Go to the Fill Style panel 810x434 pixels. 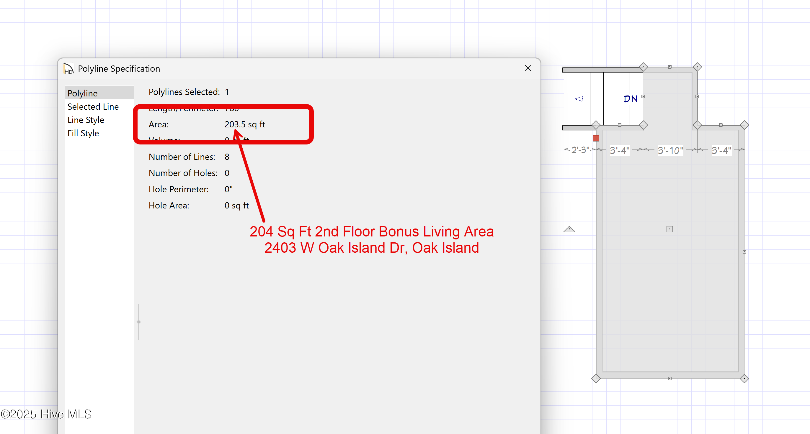(83, 133)
